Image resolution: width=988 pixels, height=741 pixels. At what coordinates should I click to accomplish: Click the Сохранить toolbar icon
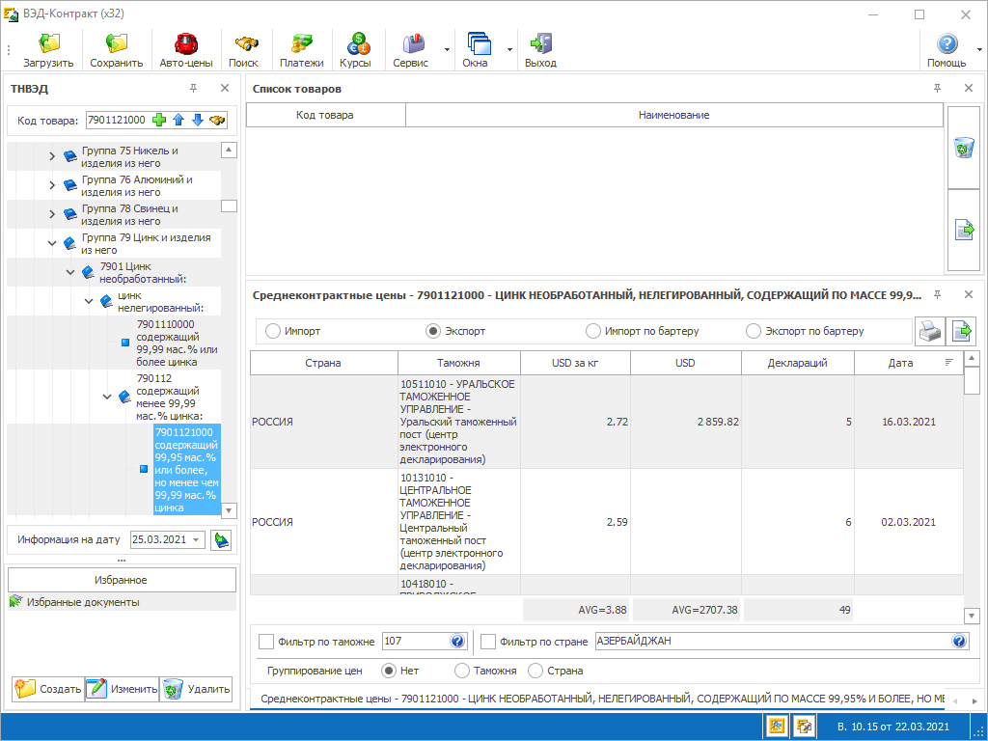point(116,42)
